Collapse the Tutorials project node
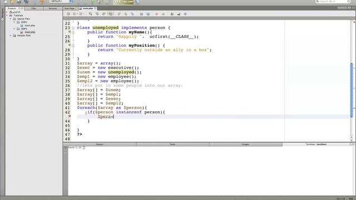Screen dimensions: 356x200 click(x=7, y=16)
